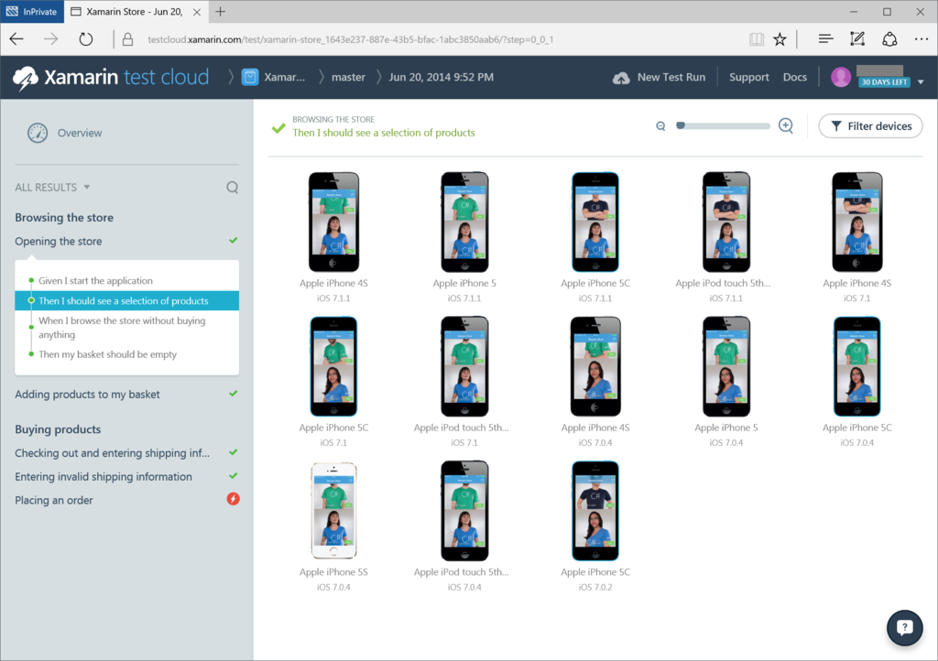
Task: Expand the ALL RESULTS dropdown
Action: (x=52, y=187)
